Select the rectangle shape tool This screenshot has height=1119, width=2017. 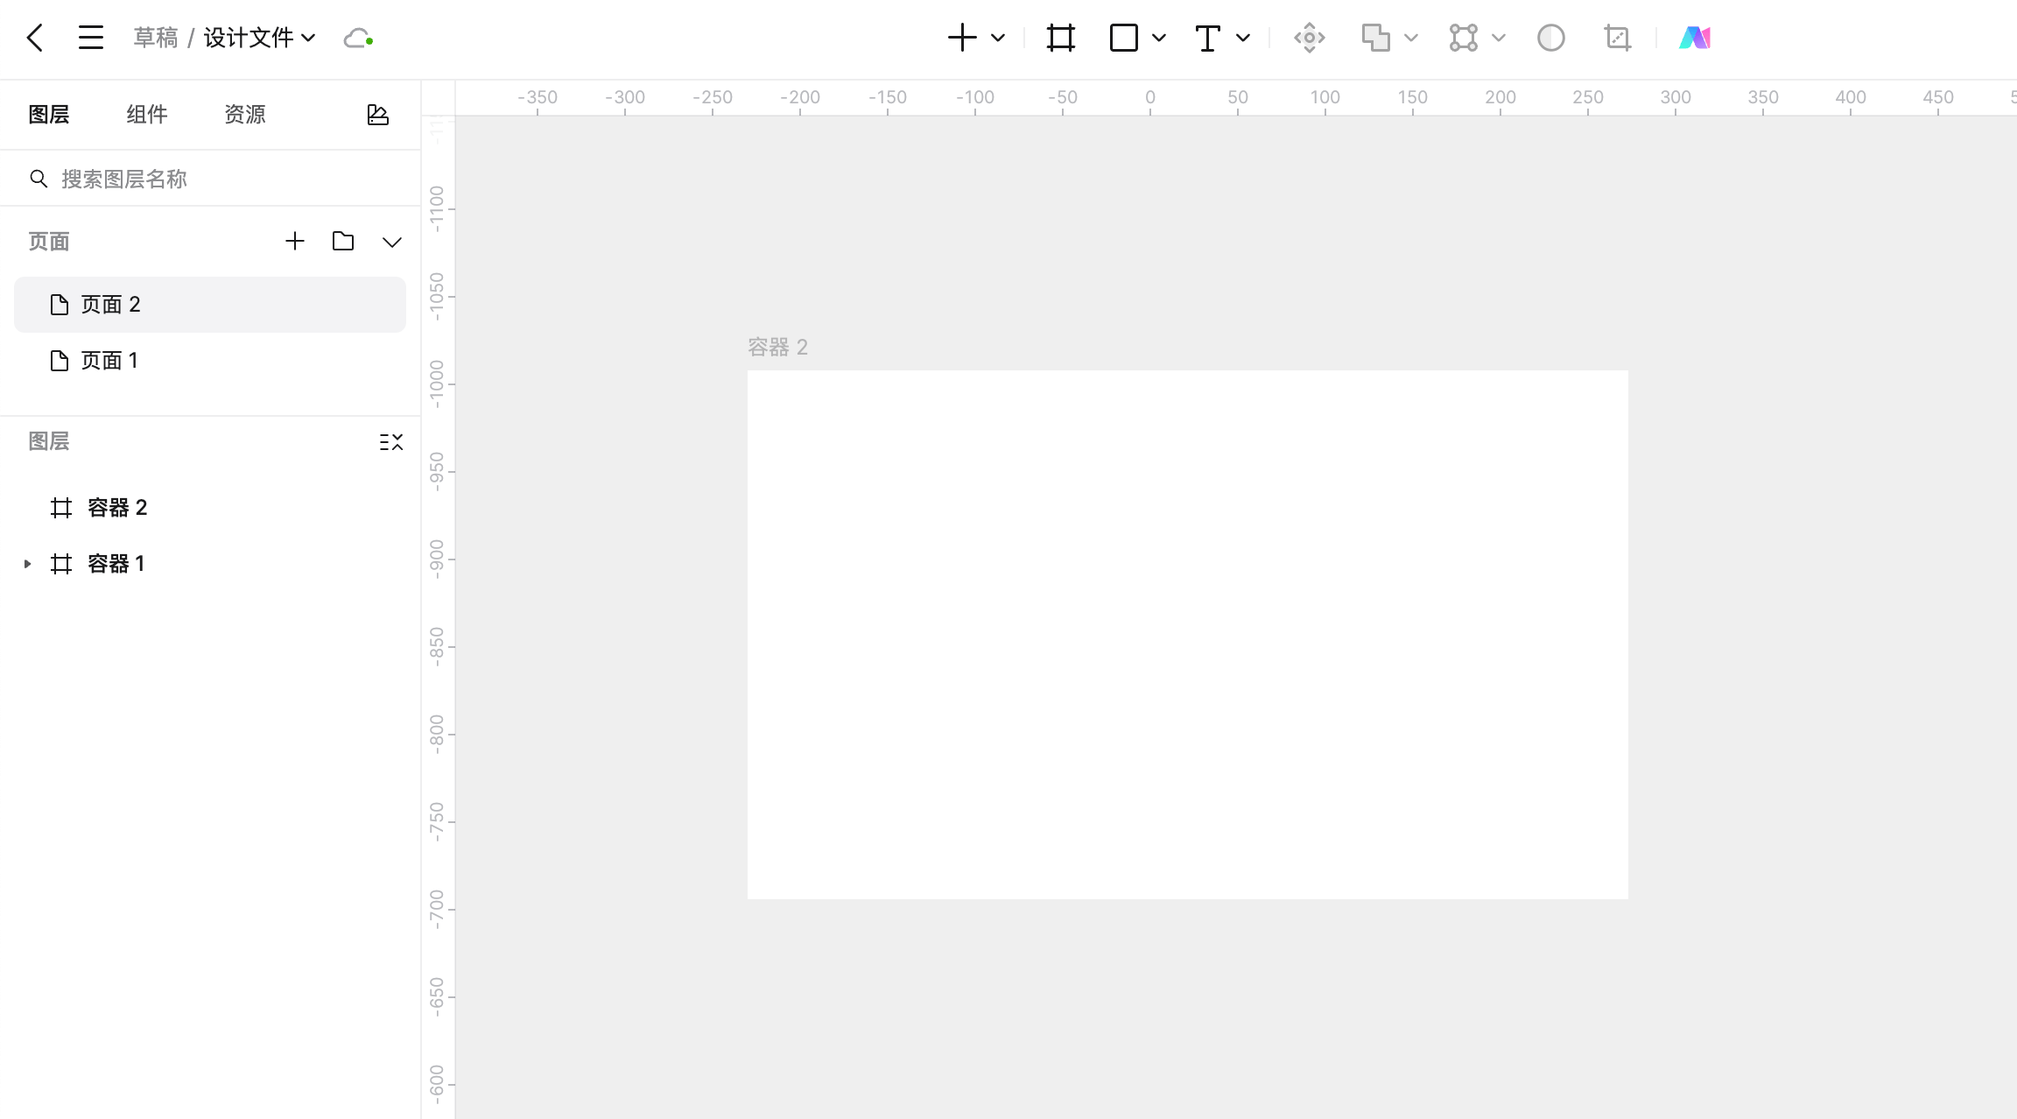[x=1123, y=38]
